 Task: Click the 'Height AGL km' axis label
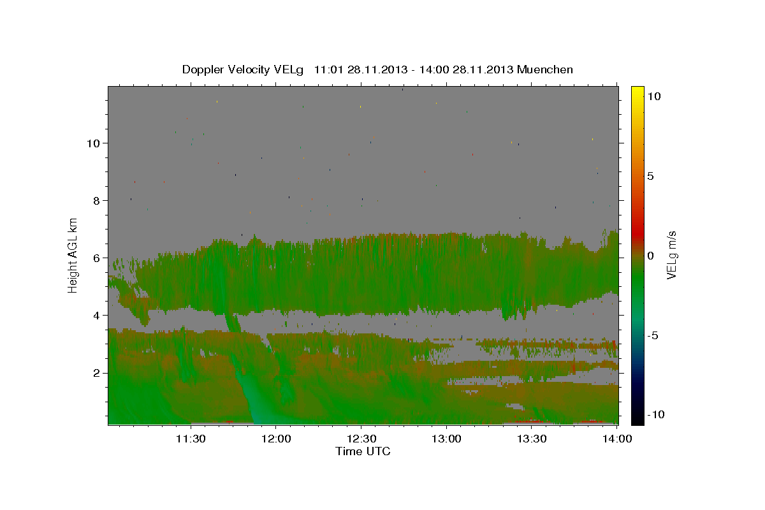pyautogui.click(x=73, y=255)
